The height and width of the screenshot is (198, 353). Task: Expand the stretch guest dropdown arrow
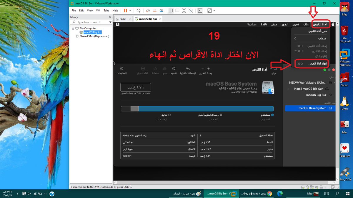pos(214,11)
